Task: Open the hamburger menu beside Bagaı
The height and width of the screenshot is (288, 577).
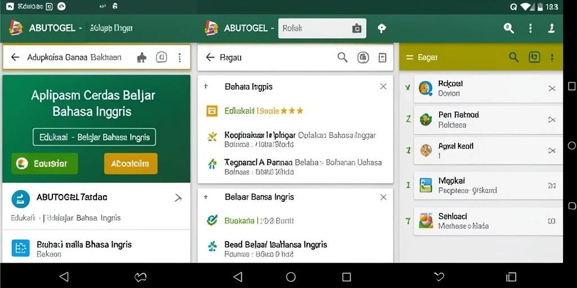Action: click(x=410, y=57)
